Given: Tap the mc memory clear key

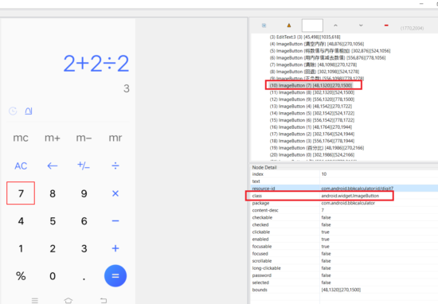Looking at the screenshot, I should [21, 138].
